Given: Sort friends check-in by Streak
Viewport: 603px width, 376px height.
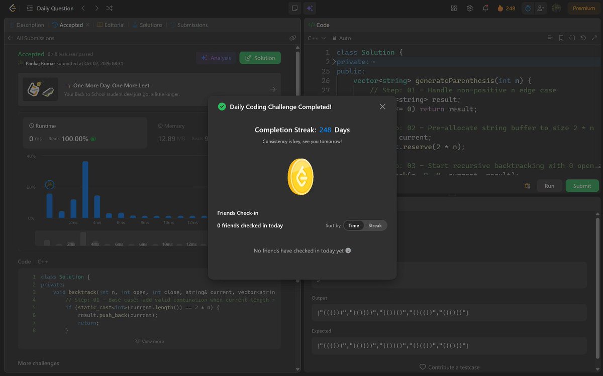Looking at the screenshot, I should pyautogui.click(x=375, y=225).
